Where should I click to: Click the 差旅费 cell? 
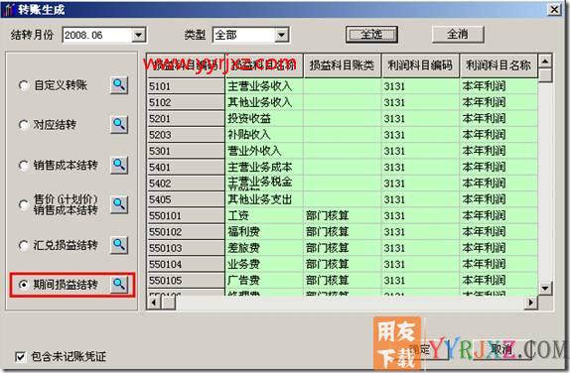click(264, 248)
